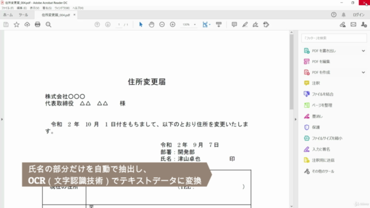
Task: Click the 部署：開発部 line
Action: 177,152
